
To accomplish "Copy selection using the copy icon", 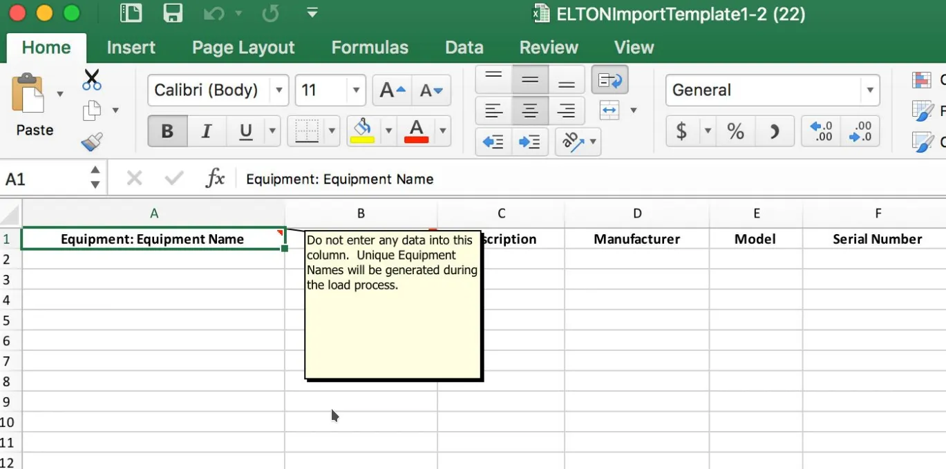I will 92,110.
